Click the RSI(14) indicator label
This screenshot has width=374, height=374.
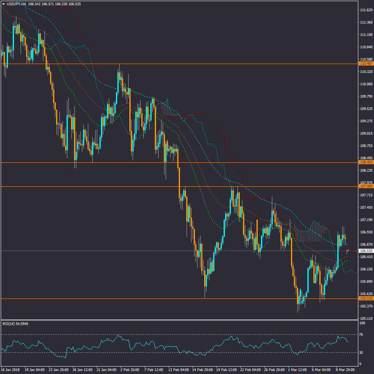15,324
